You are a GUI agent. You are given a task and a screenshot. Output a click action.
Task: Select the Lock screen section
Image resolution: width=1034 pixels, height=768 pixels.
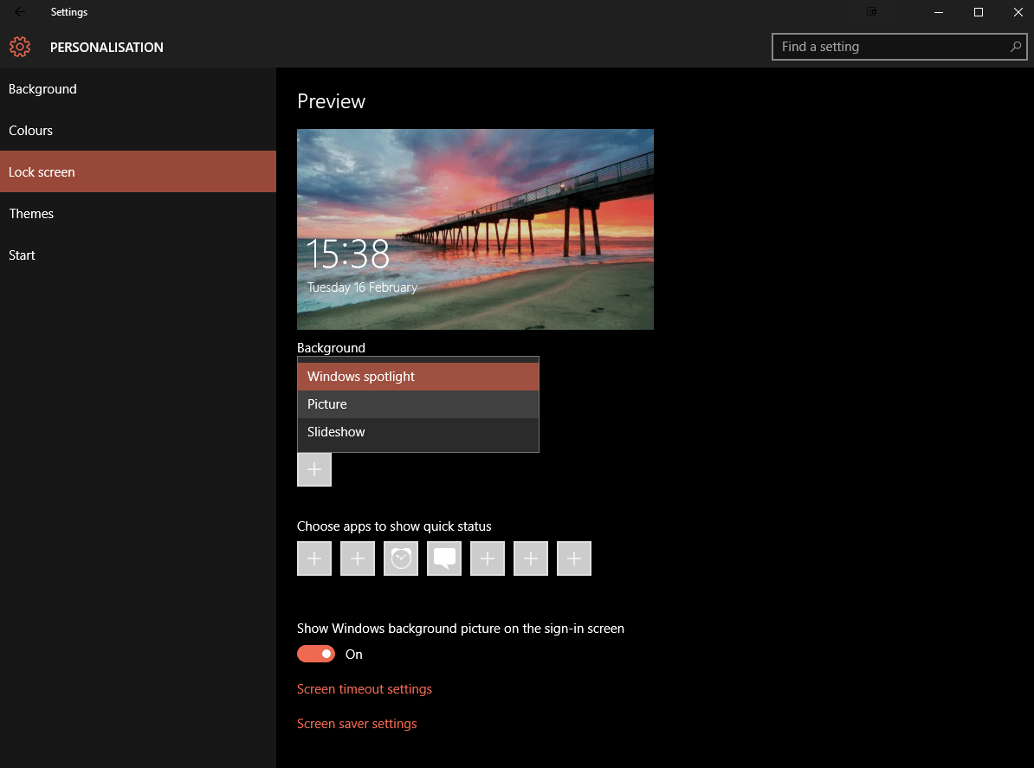click(138, 171)
